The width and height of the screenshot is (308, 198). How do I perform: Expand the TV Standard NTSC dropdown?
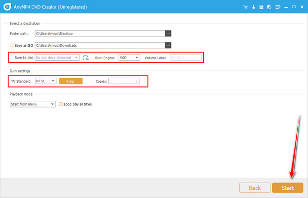tap(46, 81)
